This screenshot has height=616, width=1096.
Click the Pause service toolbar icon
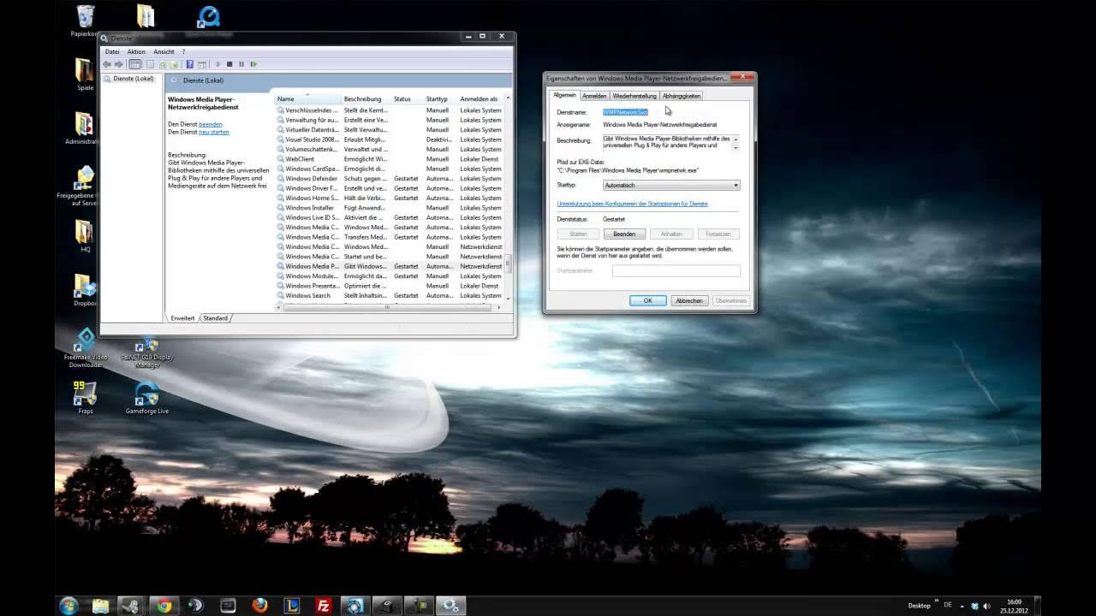pyautogui.click(x=241, y=64)
